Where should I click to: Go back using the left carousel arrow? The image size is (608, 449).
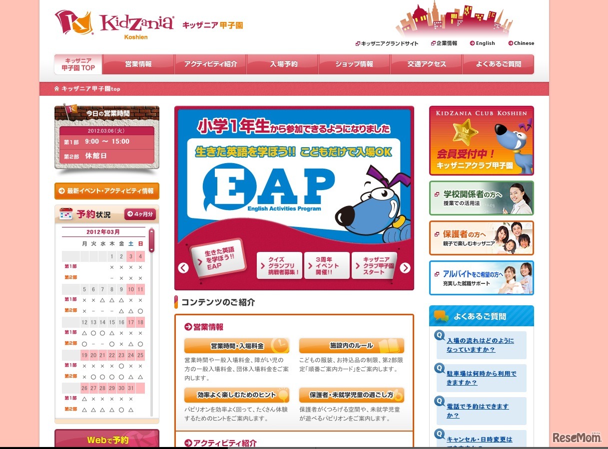(183, 267)
